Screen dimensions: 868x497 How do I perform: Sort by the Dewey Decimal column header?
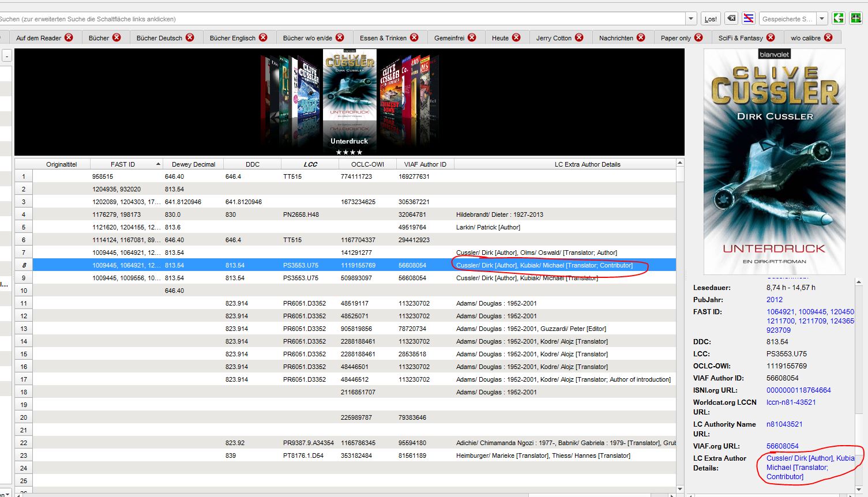(x=193, y=164)
